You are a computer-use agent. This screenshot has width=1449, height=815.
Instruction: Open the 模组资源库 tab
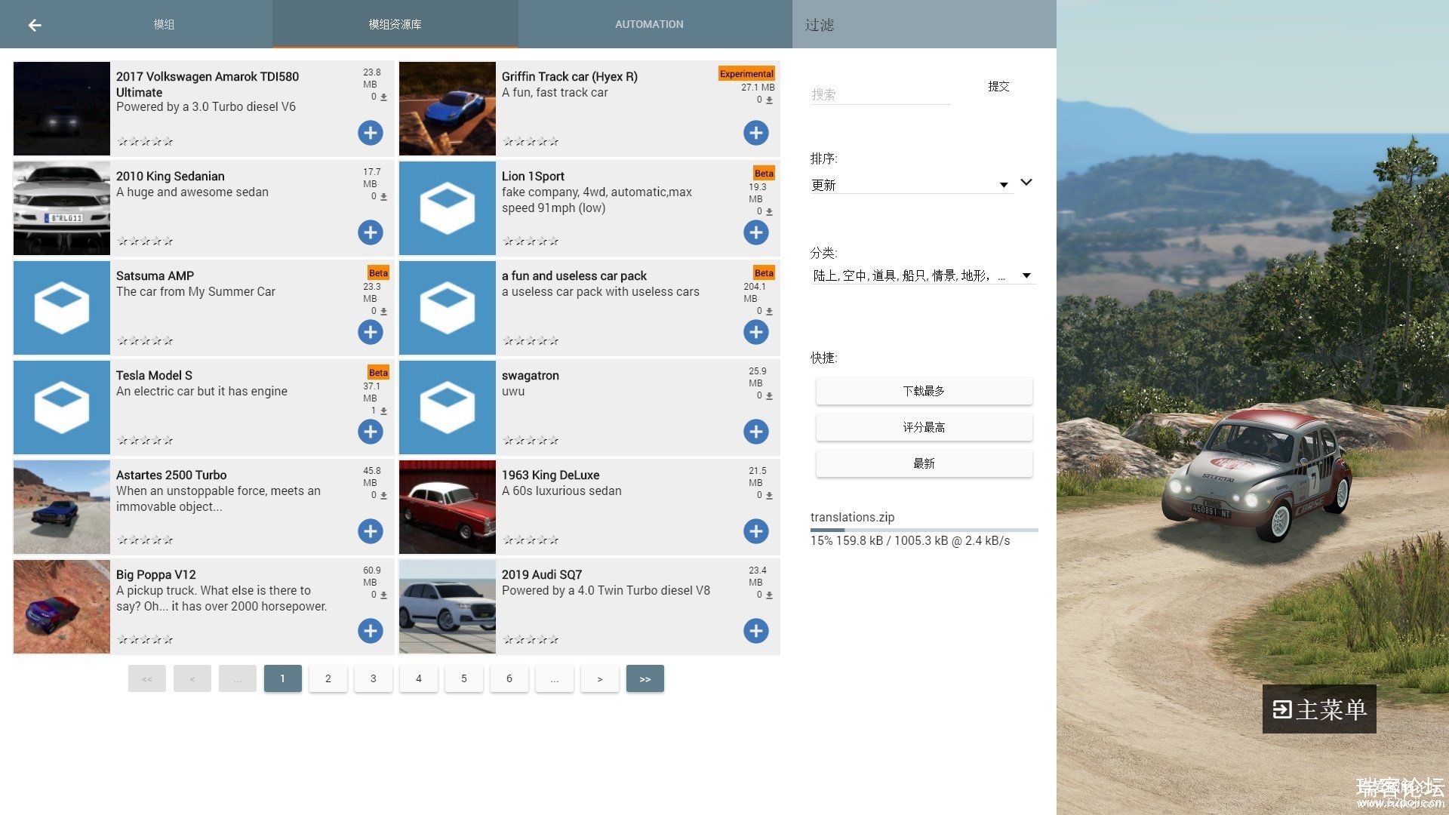click(395, 24)
